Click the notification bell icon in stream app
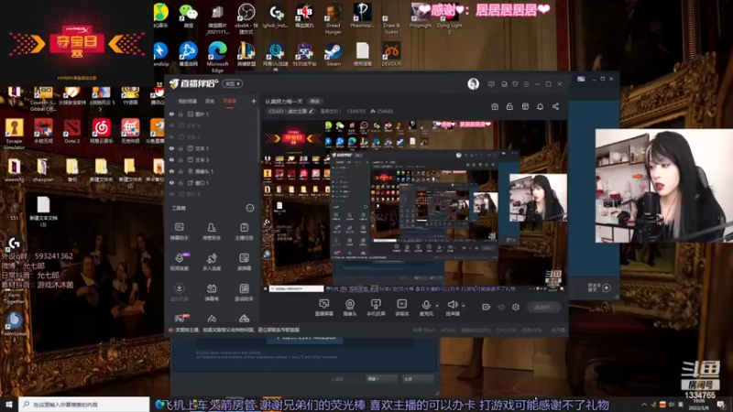The height and width of the screenshot is (412, 733). [540, 106]
